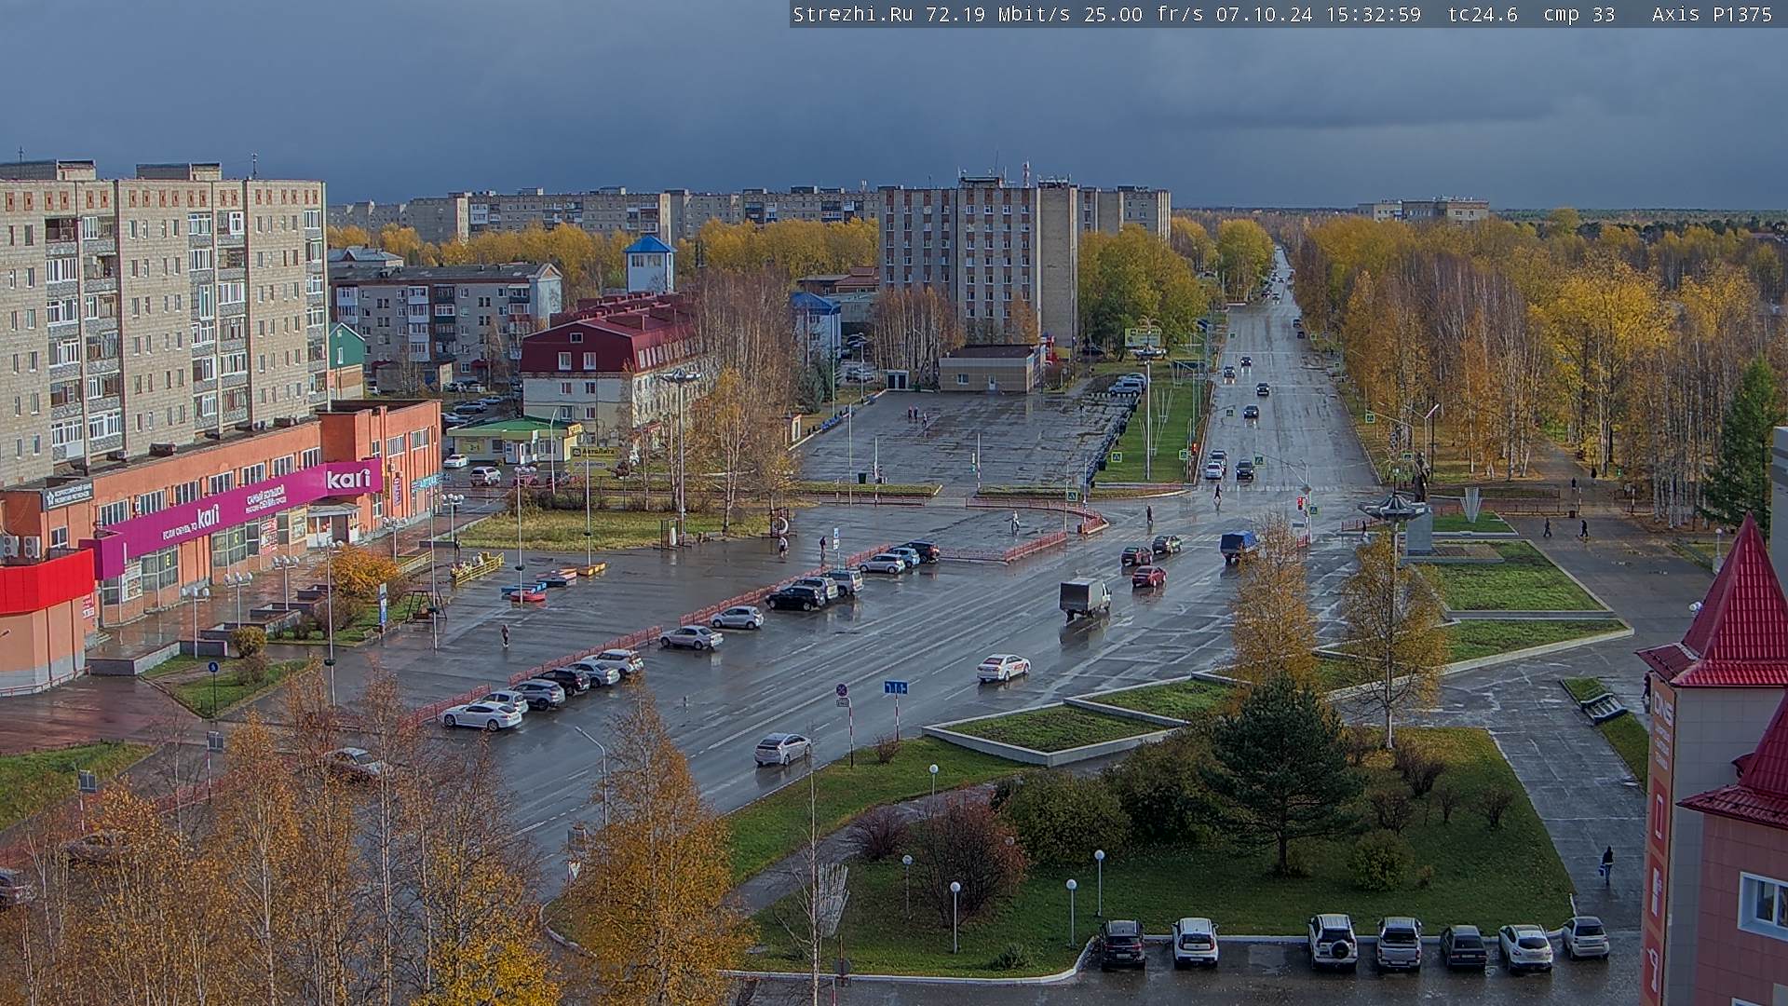This screenshot has width=1788, height=1006.
Task: Click the 'Axis P1375' camera model text
Action: tap(1712, 14)
